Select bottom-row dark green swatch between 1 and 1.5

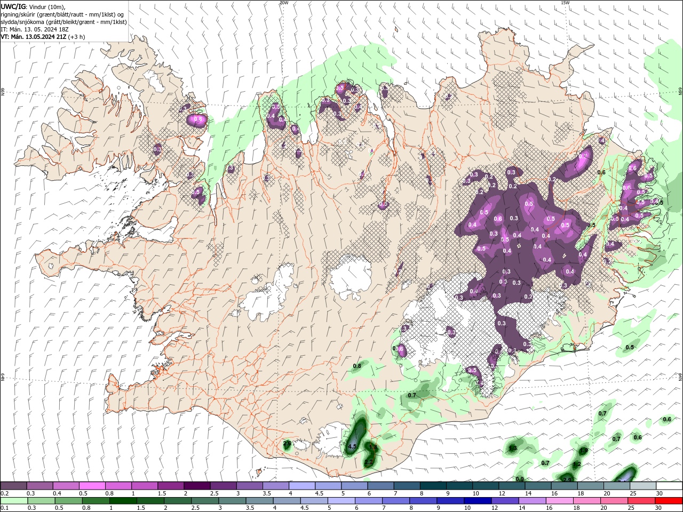point(123,501)
